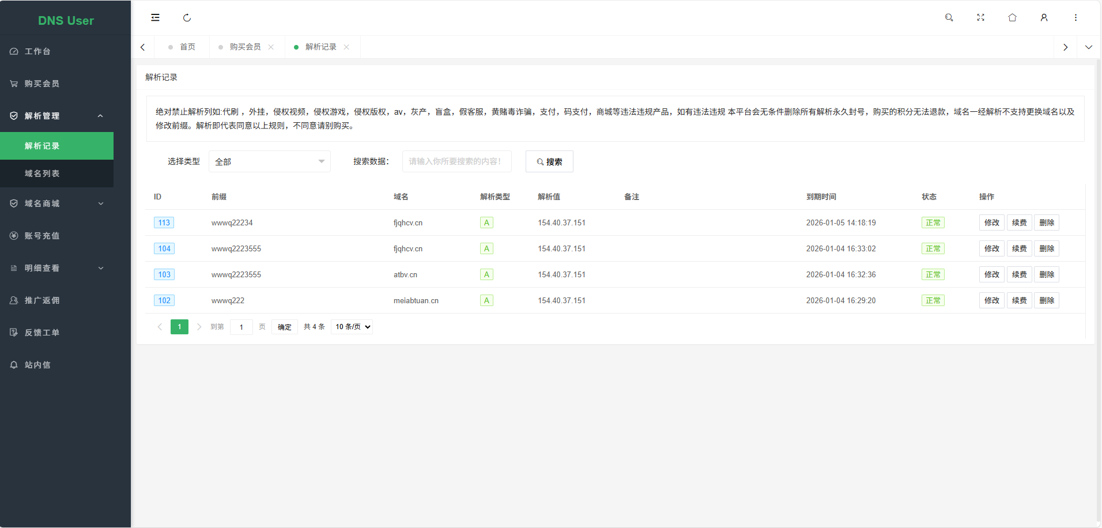Click the home icon in header

click(x=1012, y=18)
